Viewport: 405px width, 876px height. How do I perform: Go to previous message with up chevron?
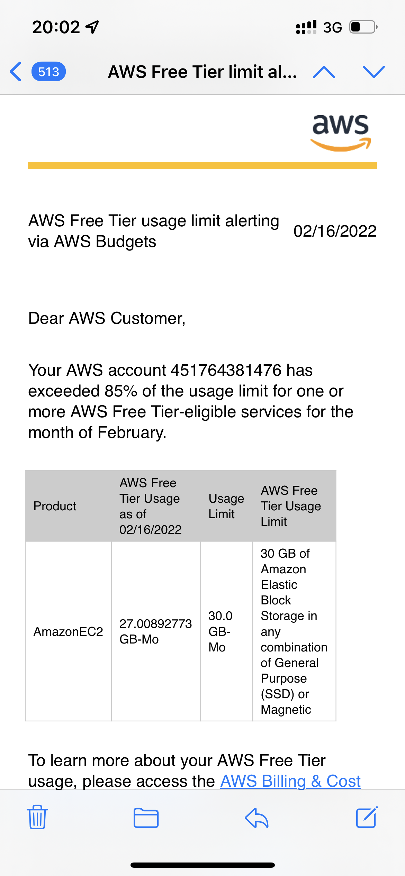click(324, 72)
